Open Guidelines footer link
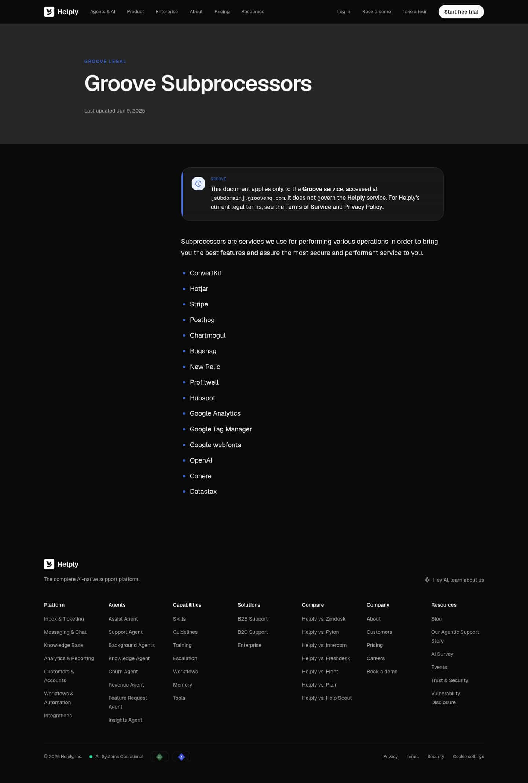The height and width of the screenshot is (783, 528). 185,632
